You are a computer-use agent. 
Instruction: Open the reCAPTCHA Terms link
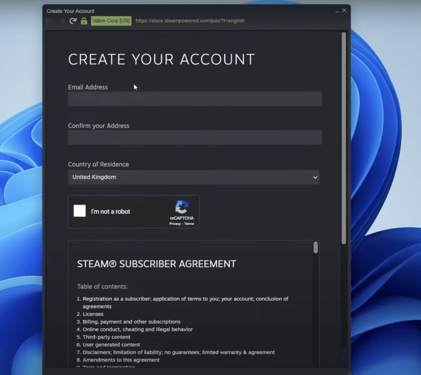189,223
